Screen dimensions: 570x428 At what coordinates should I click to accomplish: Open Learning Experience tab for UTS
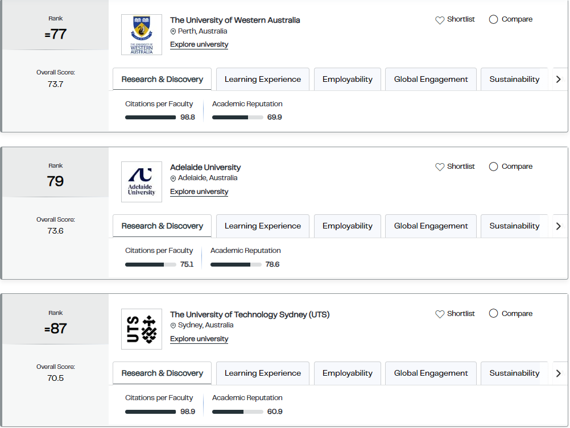click(262, 373)
